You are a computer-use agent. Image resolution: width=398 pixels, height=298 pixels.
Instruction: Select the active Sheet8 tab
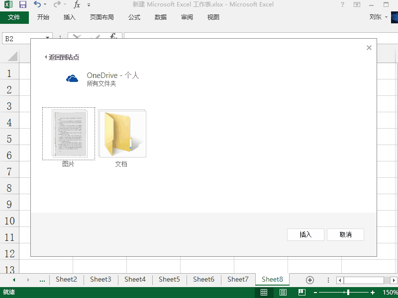tap(272, 280)
